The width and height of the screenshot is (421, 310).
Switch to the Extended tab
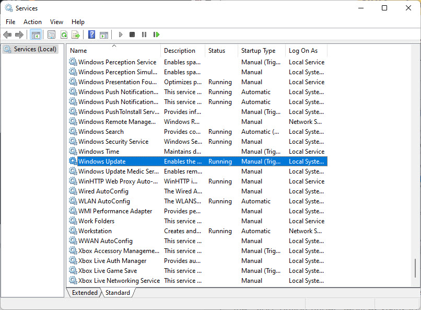[85, 293]
